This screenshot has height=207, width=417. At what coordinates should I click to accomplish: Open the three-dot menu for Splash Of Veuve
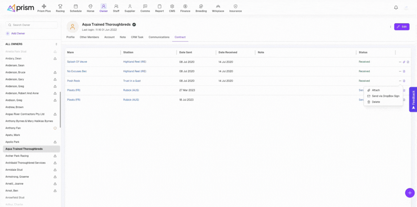[x=400, y=62]
